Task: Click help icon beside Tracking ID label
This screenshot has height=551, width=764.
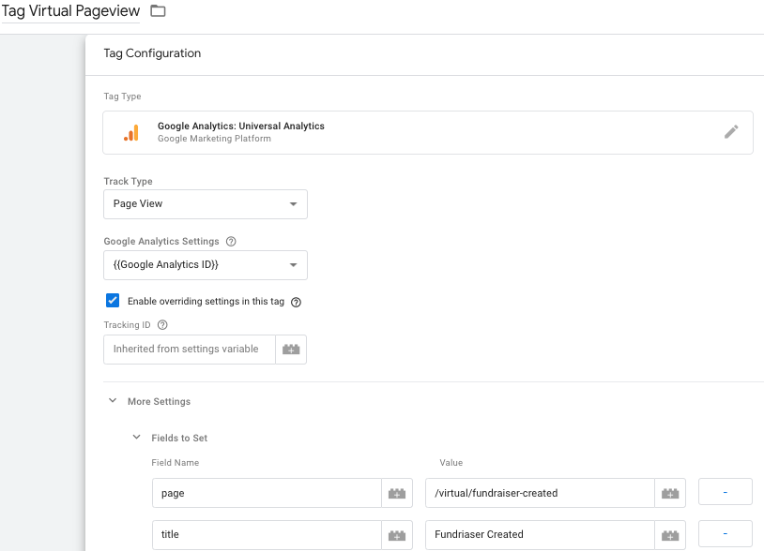Action: pos(162,325)
